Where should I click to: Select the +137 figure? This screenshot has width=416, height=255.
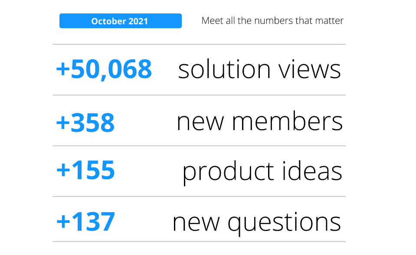[86, 222]
